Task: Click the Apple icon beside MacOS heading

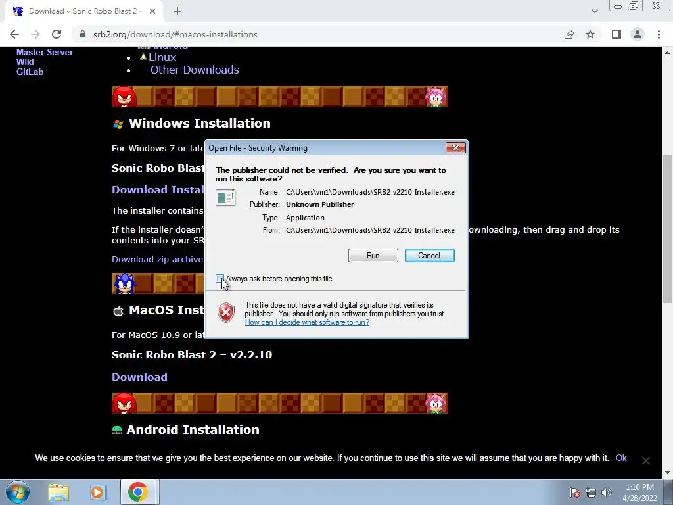Action: coord(118,310)
